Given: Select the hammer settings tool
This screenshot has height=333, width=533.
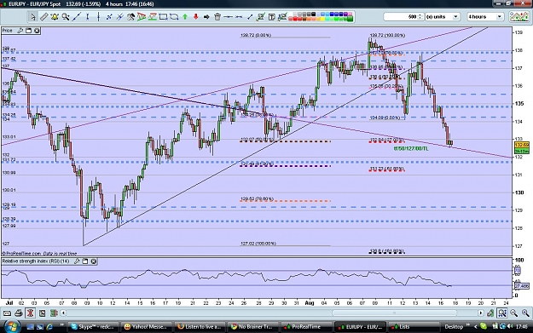Looking at the screenshot, I should tap(130, 17).
